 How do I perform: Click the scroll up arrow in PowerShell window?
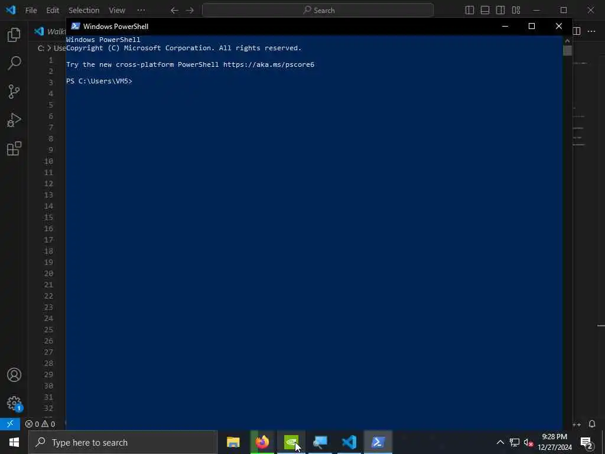coord(567,40)
